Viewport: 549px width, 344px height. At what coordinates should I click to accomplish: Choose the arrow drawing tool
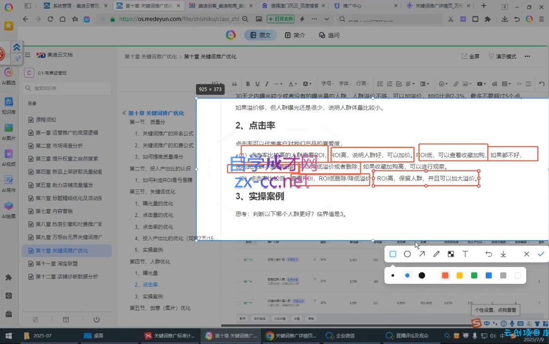tap(422, 254)
